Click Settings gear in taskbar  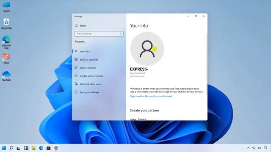56,148
